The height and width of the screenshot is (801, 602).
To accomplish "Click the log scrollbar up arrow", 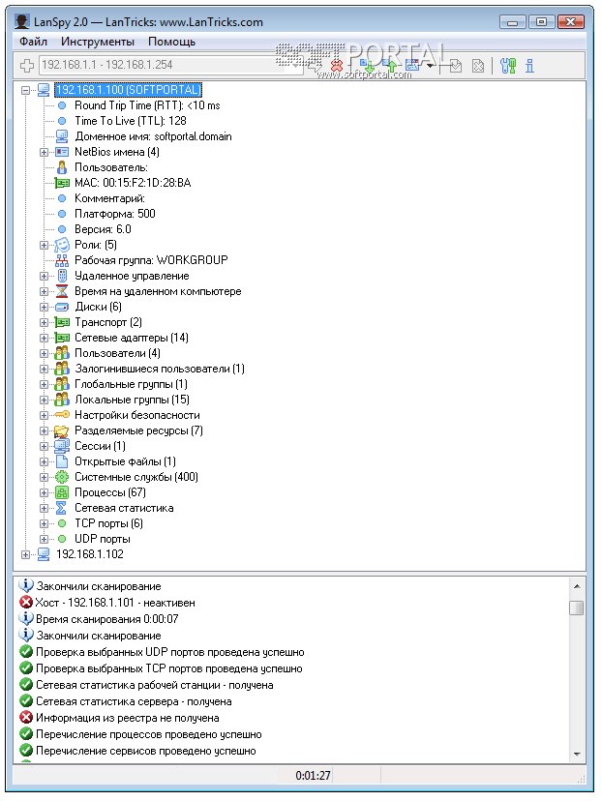I will tap(577, 586).
